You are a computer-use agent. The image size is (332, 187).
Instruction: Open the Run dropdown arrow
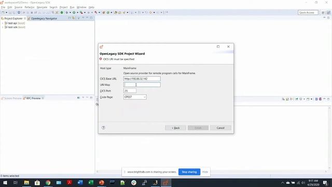pyautogui.click(x=77, y=12)
